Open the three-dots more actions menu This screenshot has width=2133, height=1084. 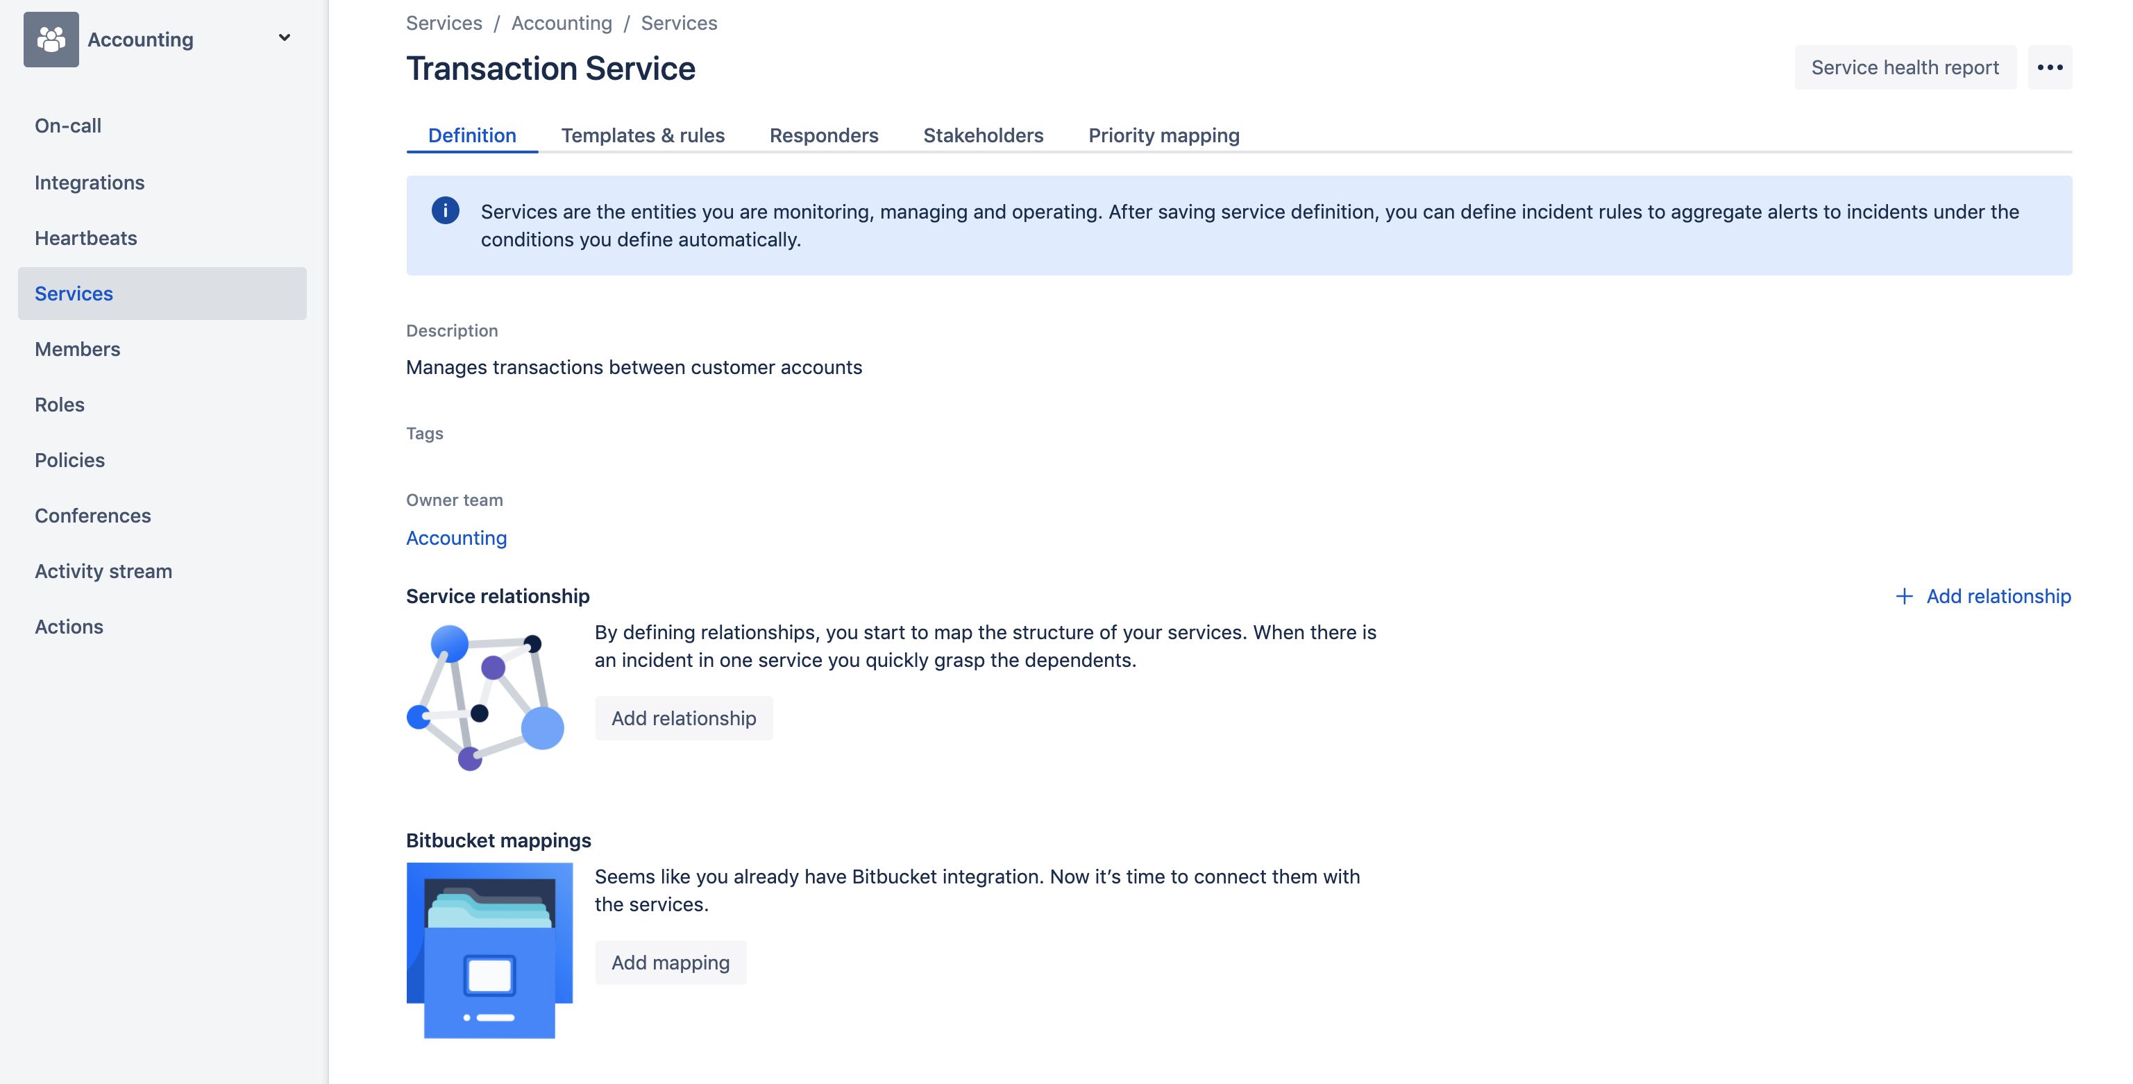[x=2050, y=67]
